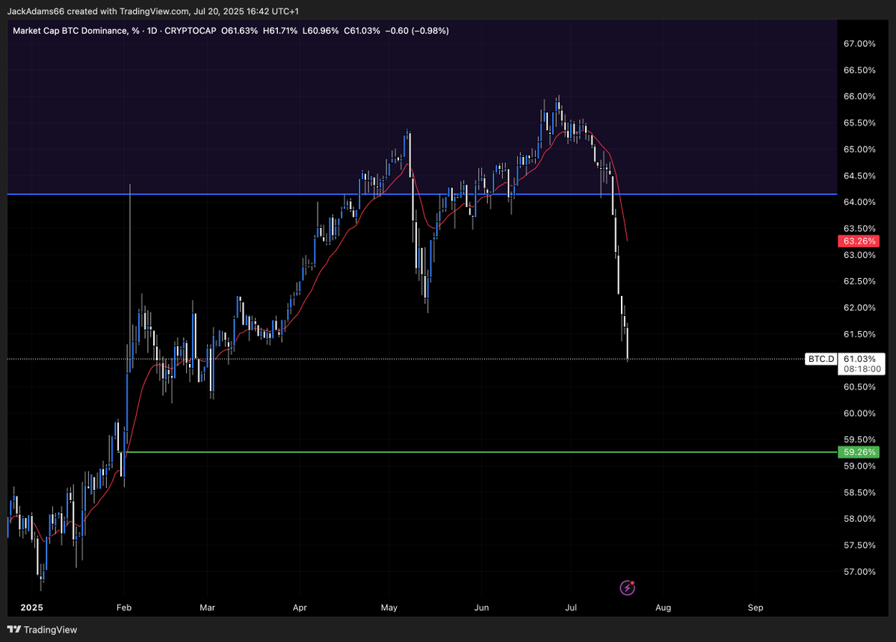Click the C61.03% close value
896x642 pixels.
[x=362, y=31]
